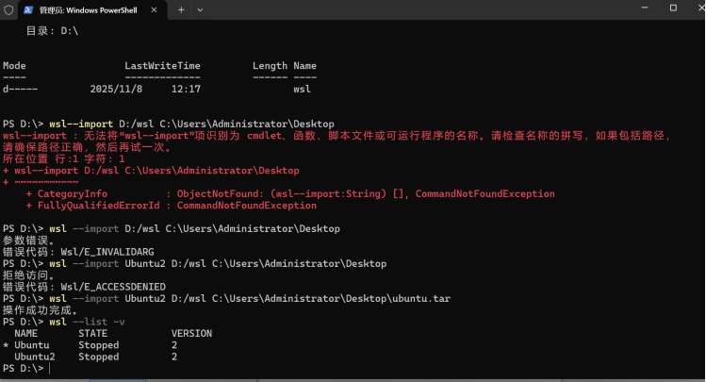
Task: Click the shield icon in title bar
Action: click(x=8, y=10)
